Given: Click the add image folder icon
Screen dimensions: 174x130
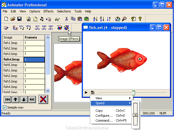Looking at the screenshot, I should tap(35, 19).
